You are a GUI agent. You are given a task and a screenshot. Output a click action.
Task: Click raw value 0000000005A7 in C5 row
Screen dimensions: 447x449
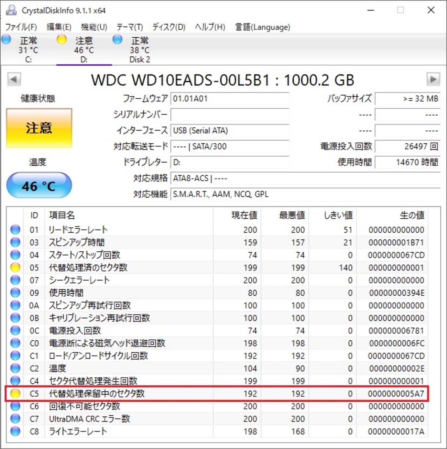396,394
